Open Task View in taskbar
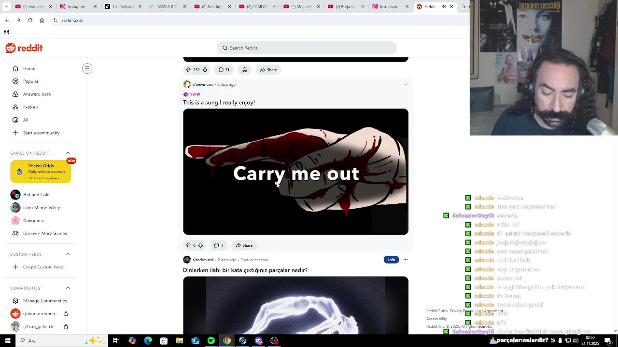The height and width of the screenshot is (347, 618). click(116, 341)
